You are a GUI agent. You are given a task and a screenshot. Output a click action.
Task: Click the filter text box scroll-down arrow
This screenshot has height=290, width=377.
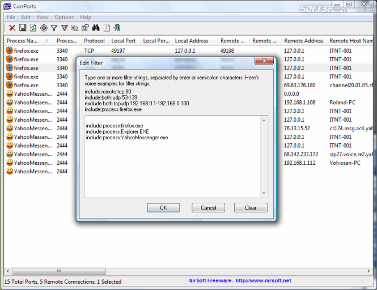264,193
